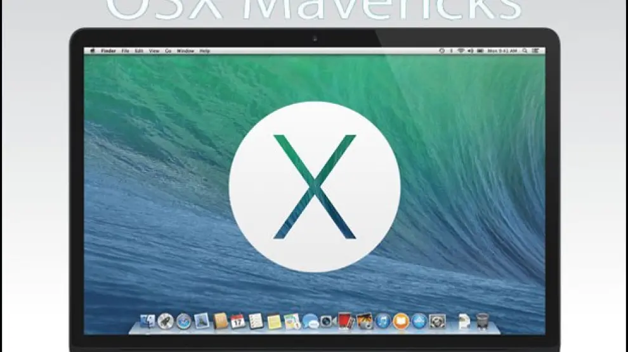Launch Safari compass icon in dock
Screen dimensions: 628x352
click(x=184, y=321)
